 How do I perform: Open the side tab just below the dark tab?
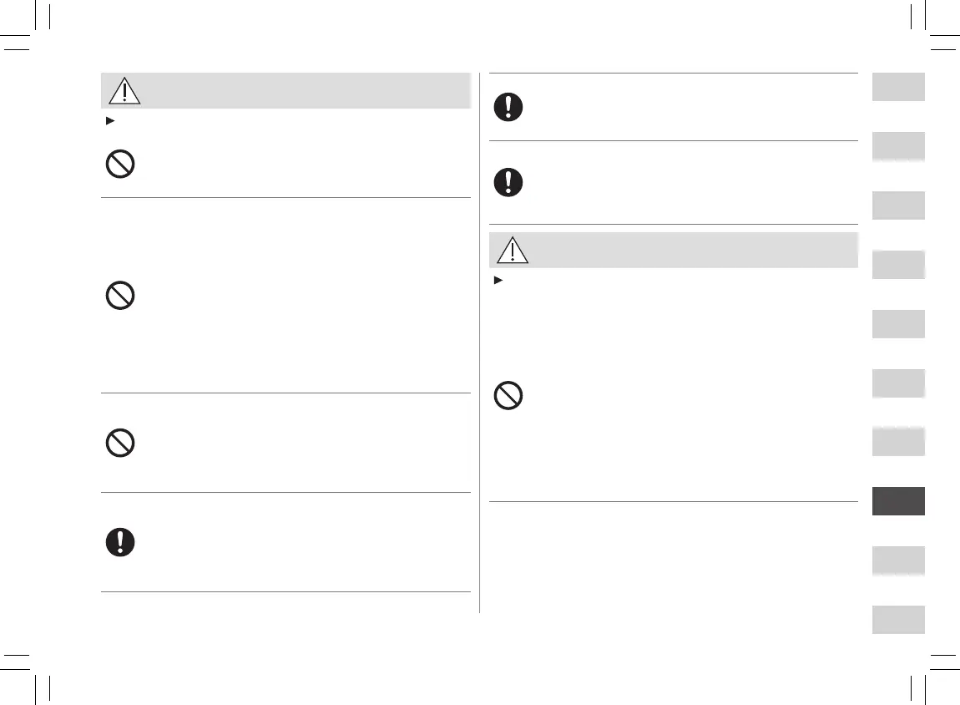898,560
